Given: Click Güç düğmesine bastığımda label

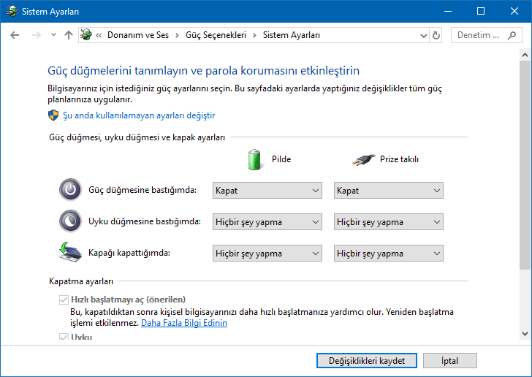Looking at the screenshot, I should click(x=142, y=190).
